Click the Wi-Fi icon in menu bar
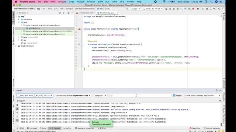This screenshot has height=132, width=236. click(164, 1)
